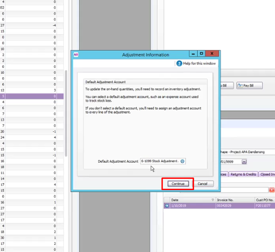275x252 pixels.
Task: Sort by the Date column header triangle
Action: point(213,200)
